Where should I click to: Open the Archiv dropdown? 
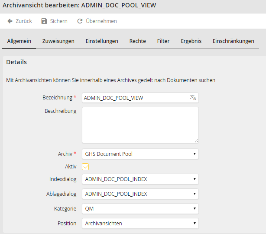[x=140, y=154]
